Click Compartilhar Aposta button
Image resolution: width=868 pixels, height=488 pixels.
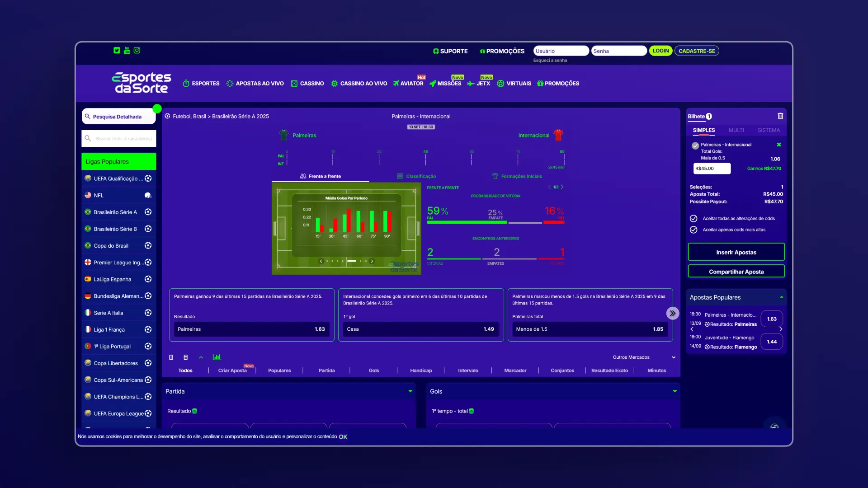[736, 272]
